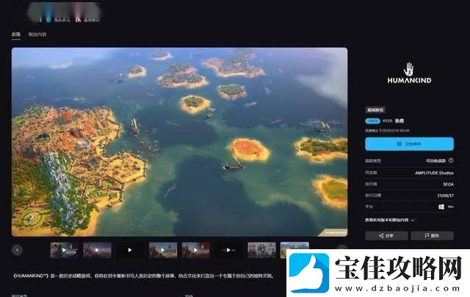This screenshot has height=297, width=470.
Task: Click the 免费 free price label
Action: [x=399, y=121]
